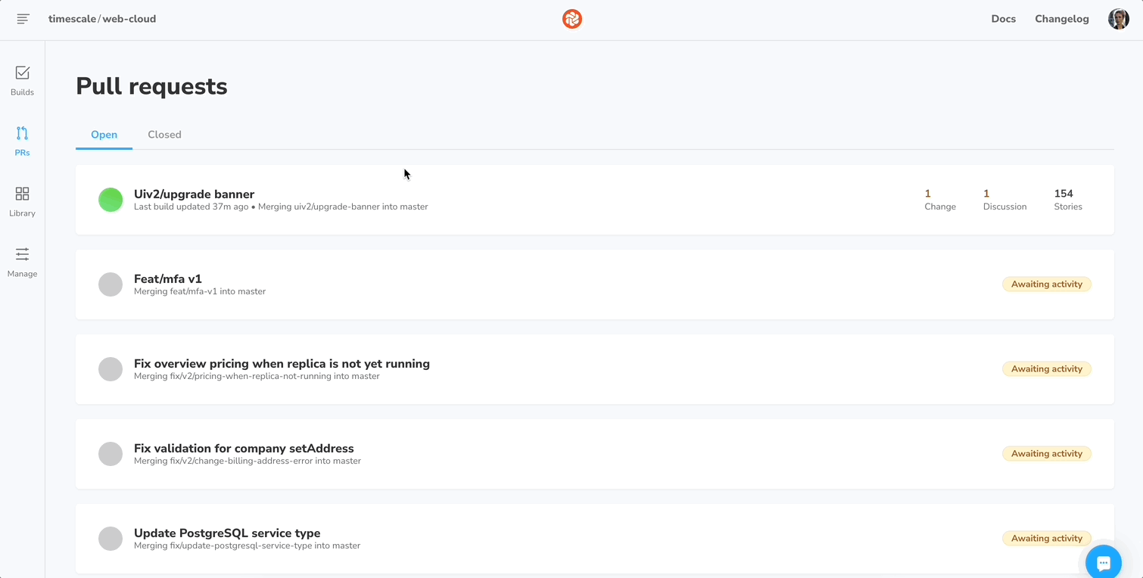Open the Changelog link

(x=1061, y=19)
